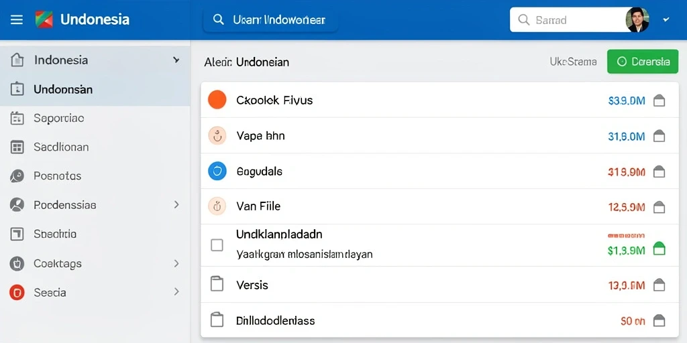687x343 pixels.
Task: Click the Undonnsan sidebar icon
Action: [17, 89]
